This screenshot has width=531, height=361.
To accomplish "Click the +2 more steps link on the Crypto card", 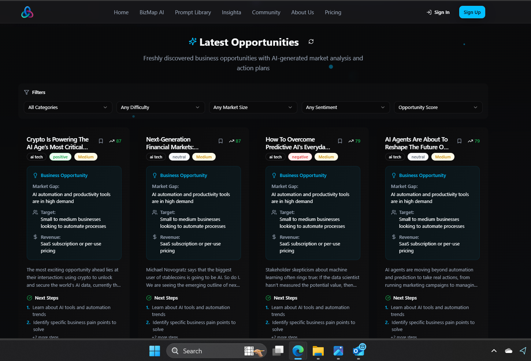I will [45, 337].
